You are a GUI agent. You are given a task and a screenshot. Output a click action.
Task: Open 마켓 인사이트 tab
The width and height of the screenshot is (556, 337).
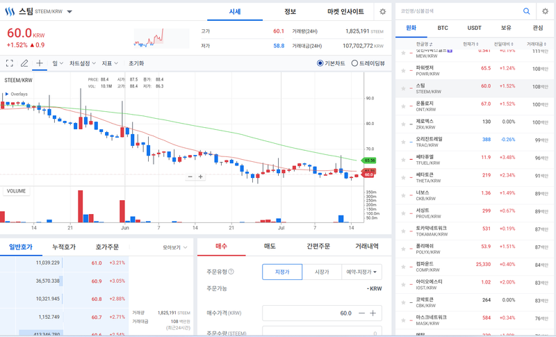pyautogui.click(x=345, y=12)
